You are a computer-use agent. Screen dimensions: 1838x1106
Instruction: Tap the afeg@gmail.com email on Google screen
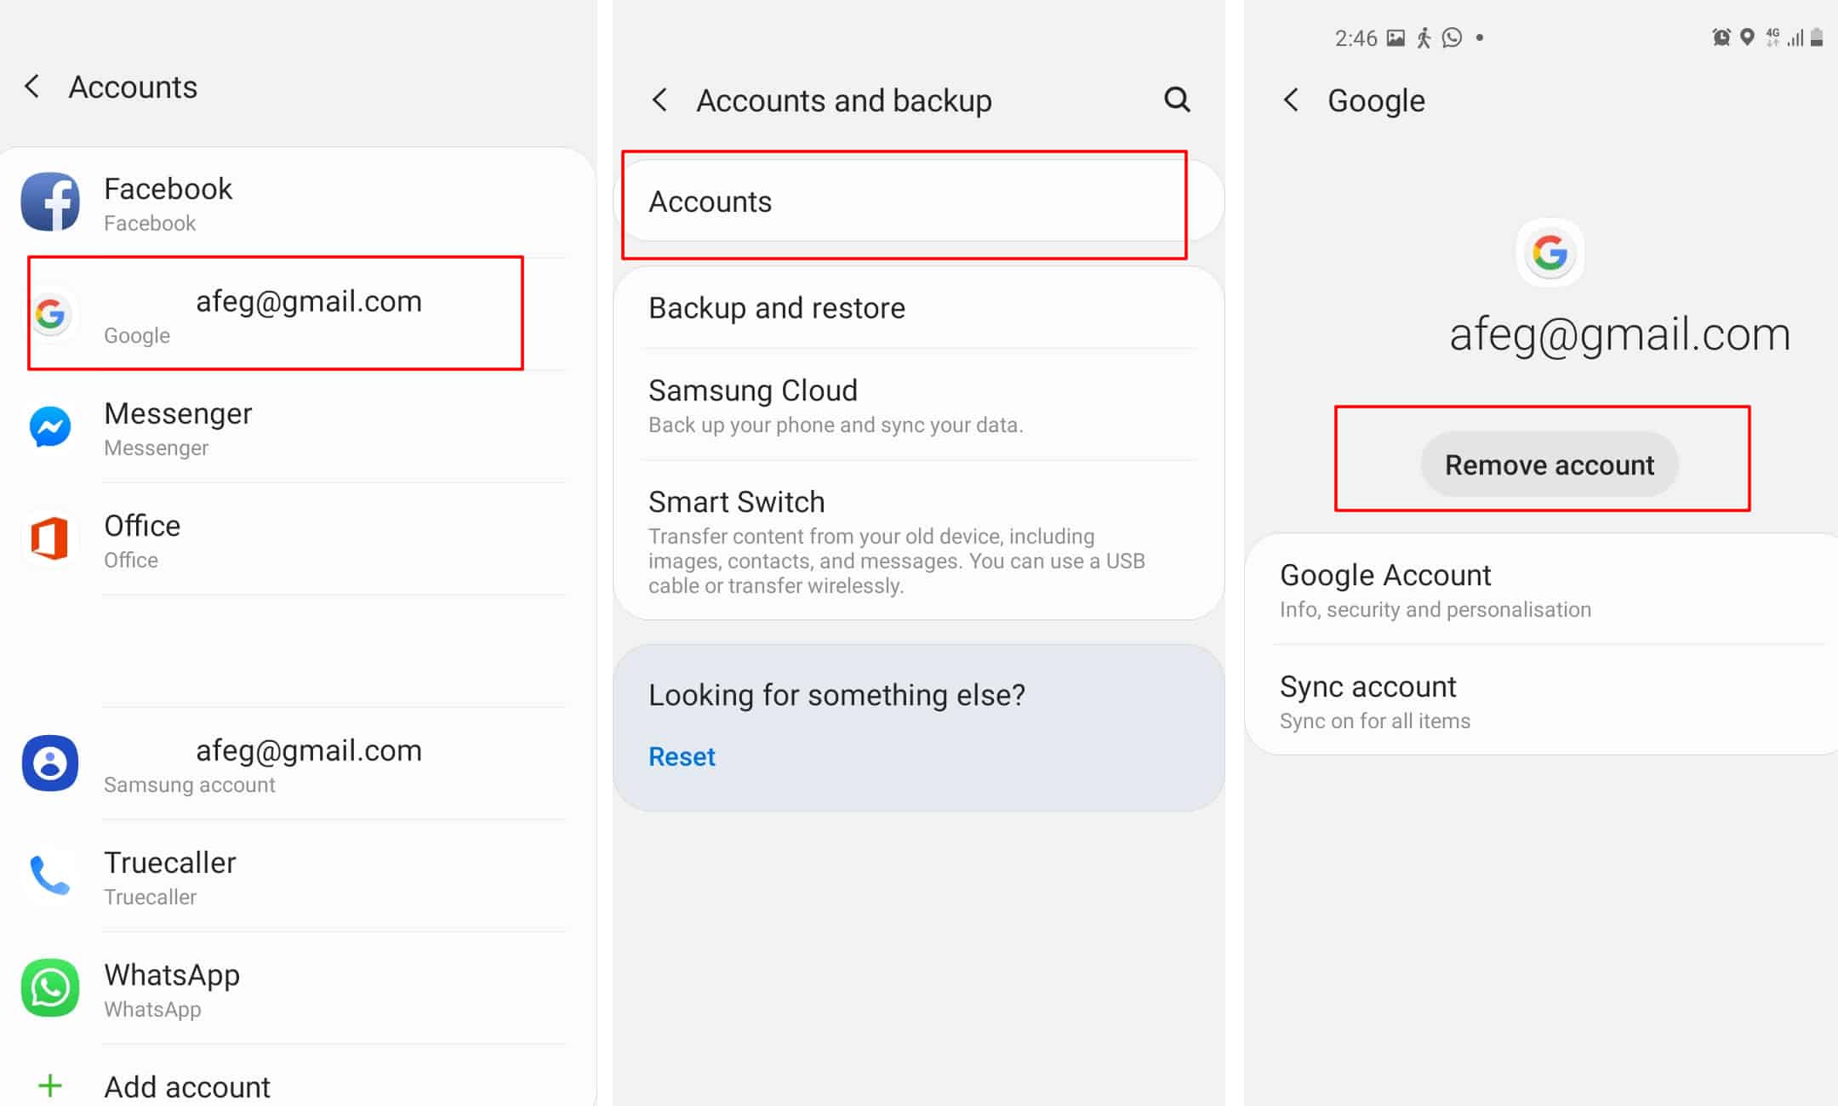click(x=1619, y=334)
